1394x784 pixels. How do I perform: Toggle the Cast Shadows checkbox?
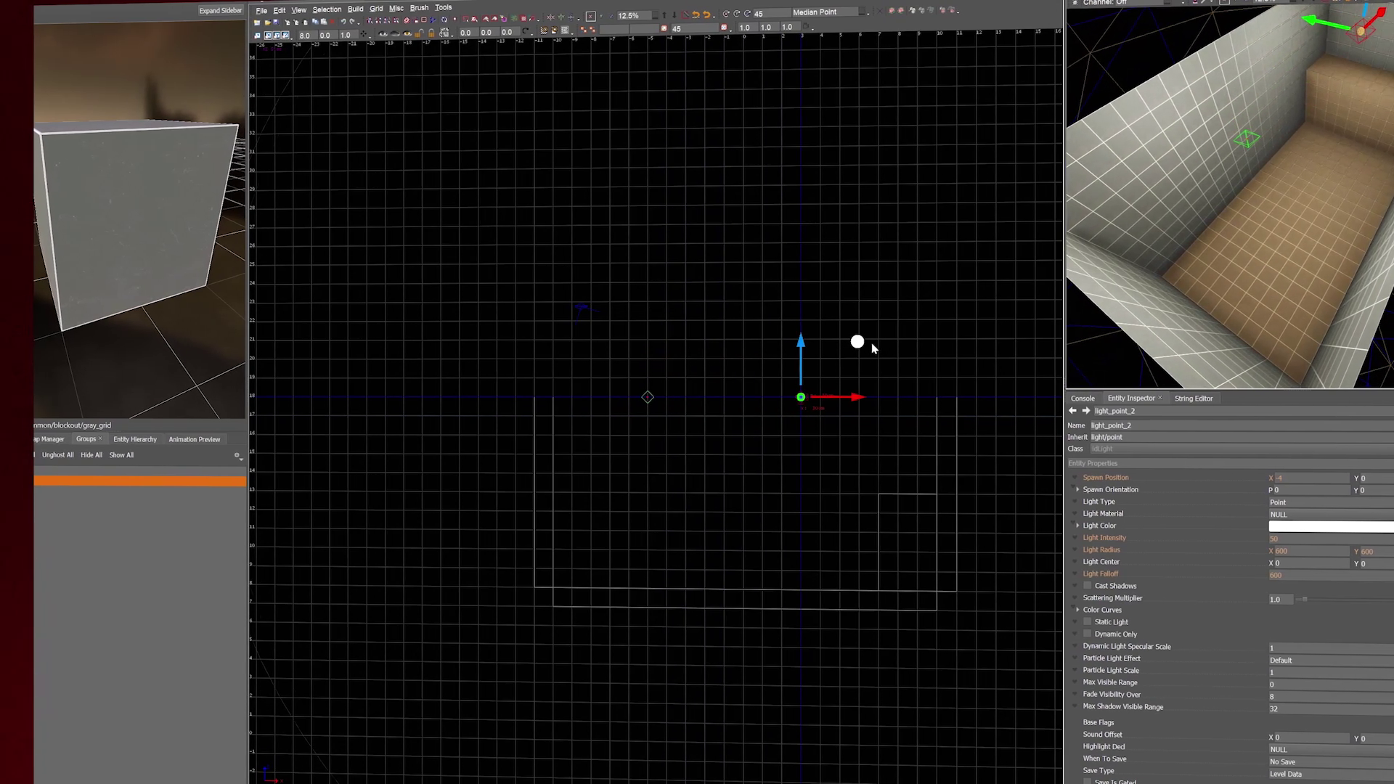click(1088, 586)
